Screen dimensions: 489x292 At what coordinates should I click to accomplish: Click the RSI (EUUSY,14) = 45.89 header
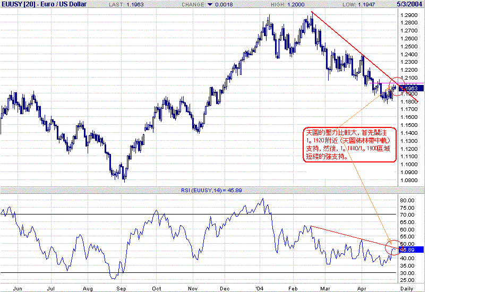pyautogui.click(x=211, y=190)
